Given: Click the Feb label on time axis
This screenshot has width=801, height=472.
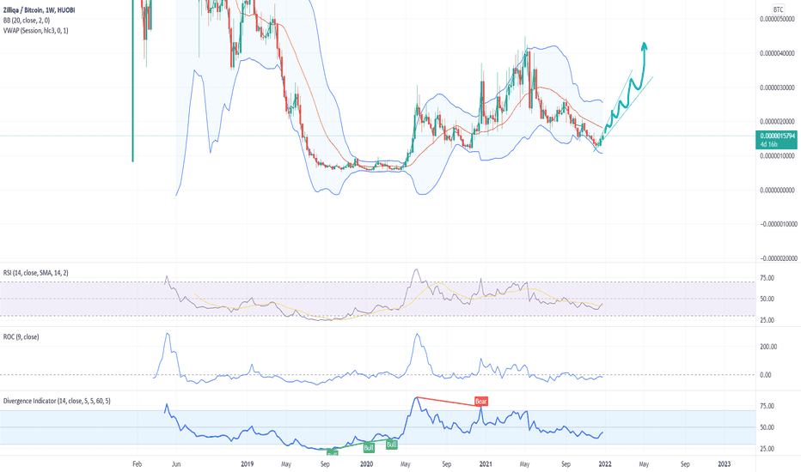Looking at the screenshot, I should 137,464.
